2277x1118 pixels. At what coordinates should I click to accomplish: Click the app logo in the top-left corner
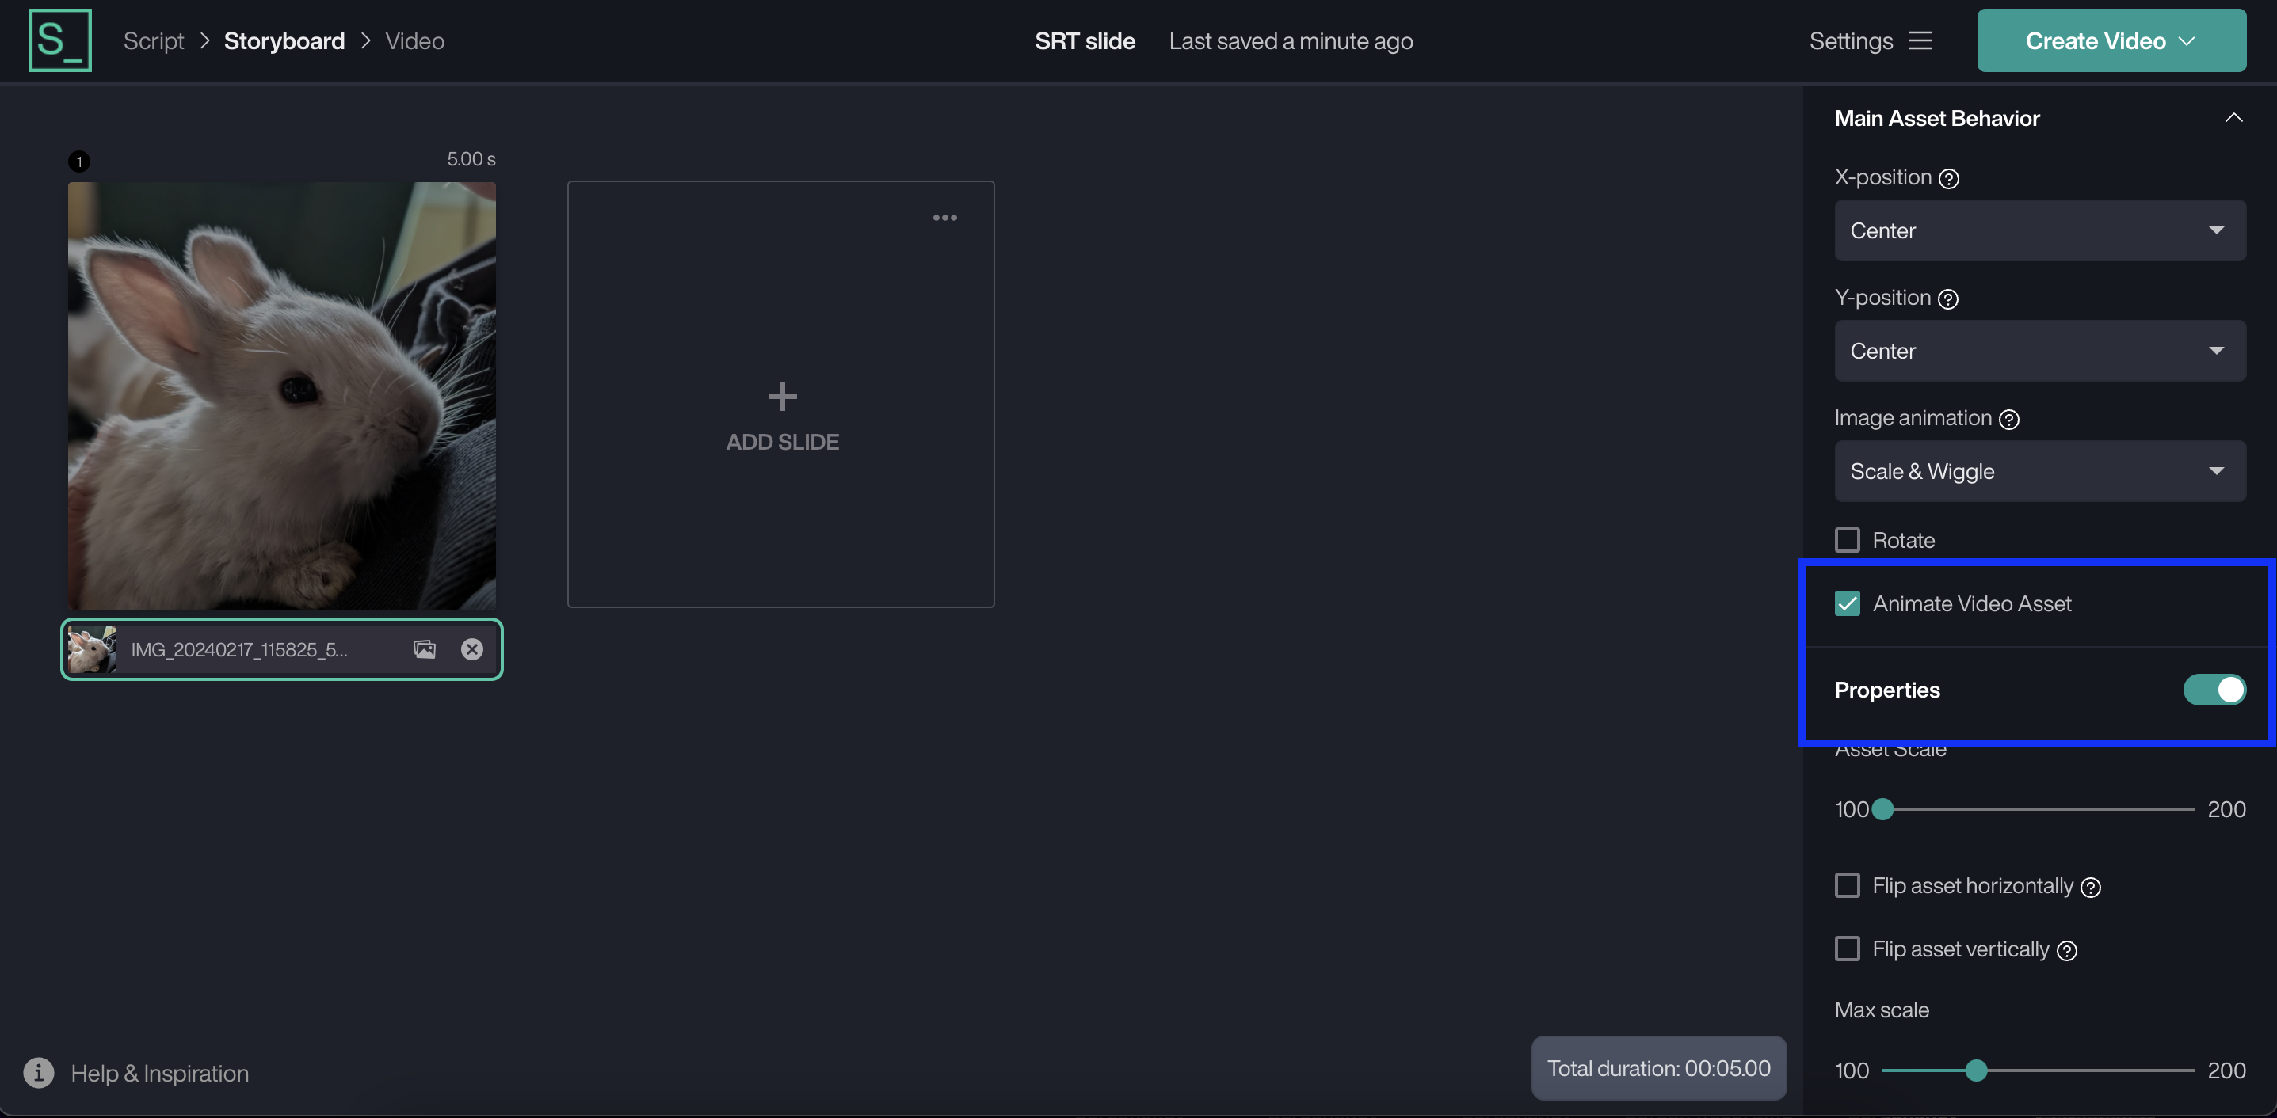pos(59,40)
